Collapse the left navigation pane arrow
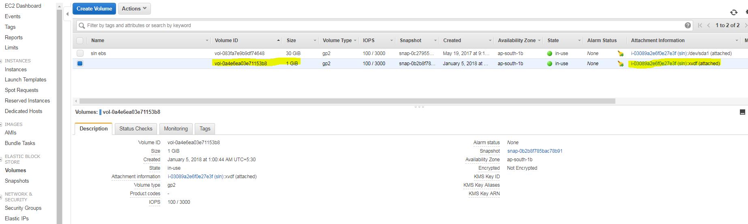The width and height of the screenshot is (748, 224). pyautogui.click(x=67, y=14)
